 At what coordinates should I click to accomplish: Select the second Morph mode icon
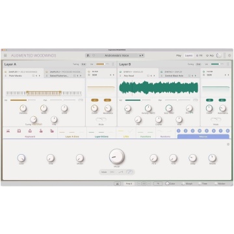pos(121,172)
